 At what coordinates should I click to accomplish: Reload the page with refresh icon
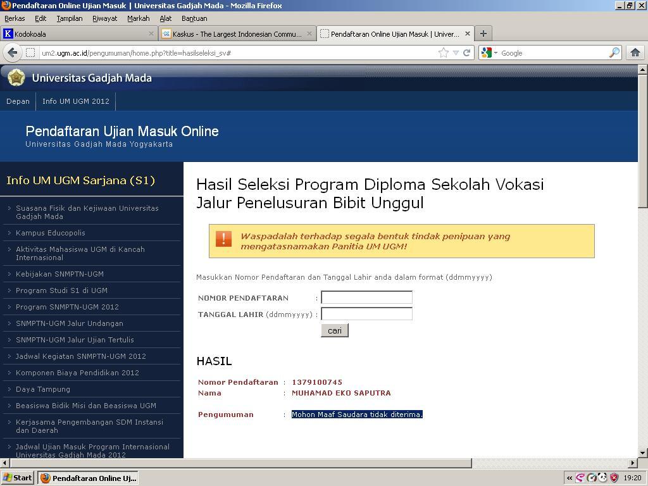[x=466, y=53]
